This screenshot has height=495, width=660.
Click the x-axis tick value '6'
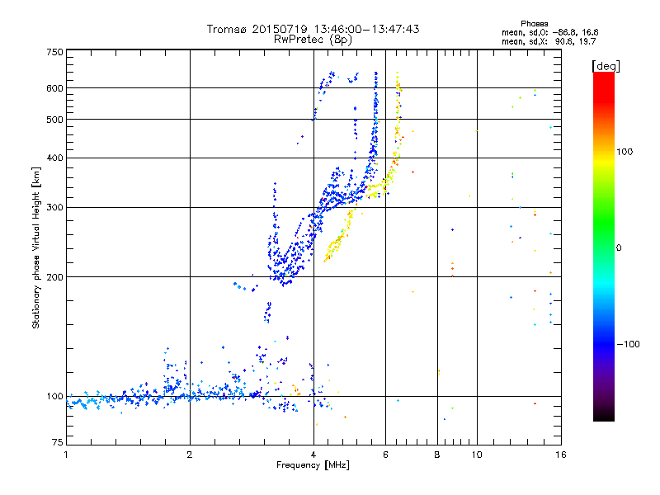(x=385, y=455)
